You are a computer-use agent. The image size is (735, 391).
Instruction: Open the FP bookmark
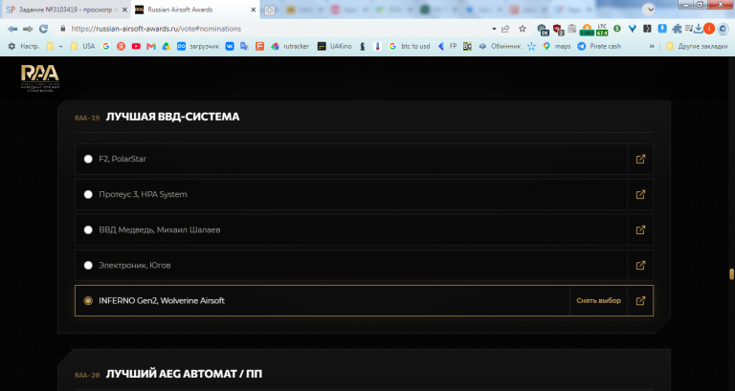pyautogui.click(x=447, y=46)
